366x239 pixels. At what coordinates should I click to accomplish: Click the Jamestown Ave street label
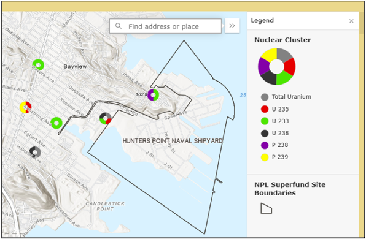pyautogui.click(x=68, y=214)
